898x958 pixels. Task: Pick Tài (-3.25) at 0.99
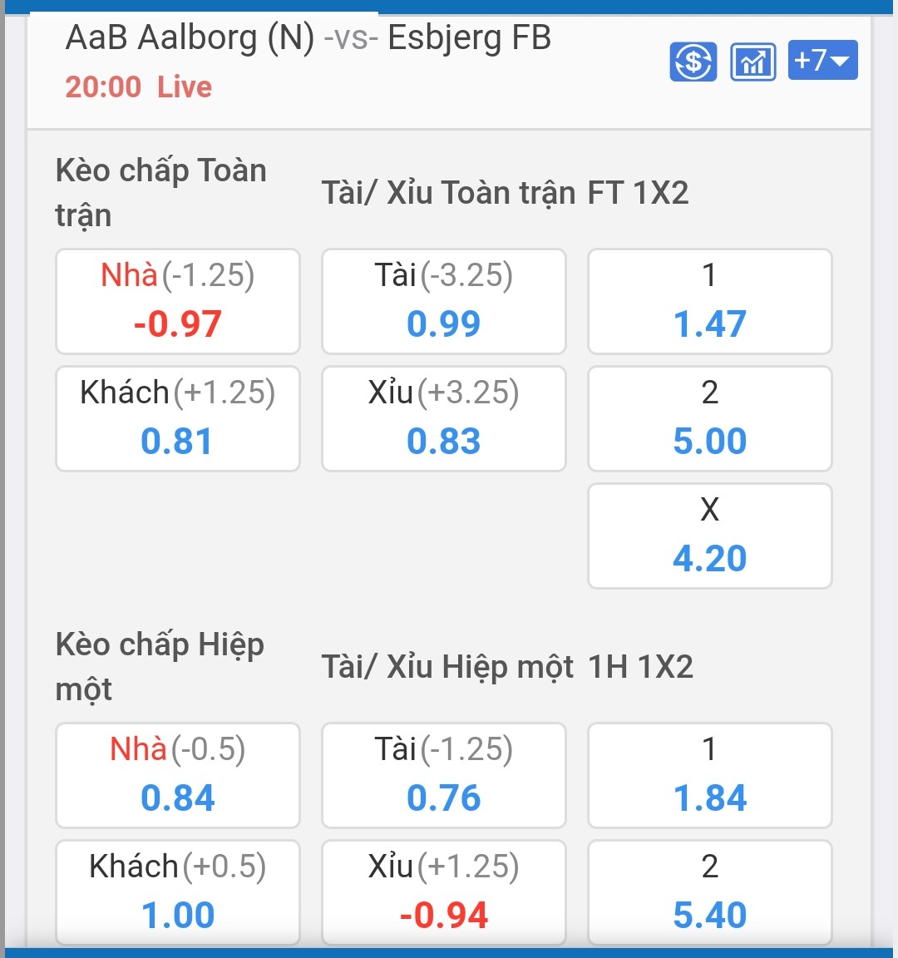pos(443,301)
